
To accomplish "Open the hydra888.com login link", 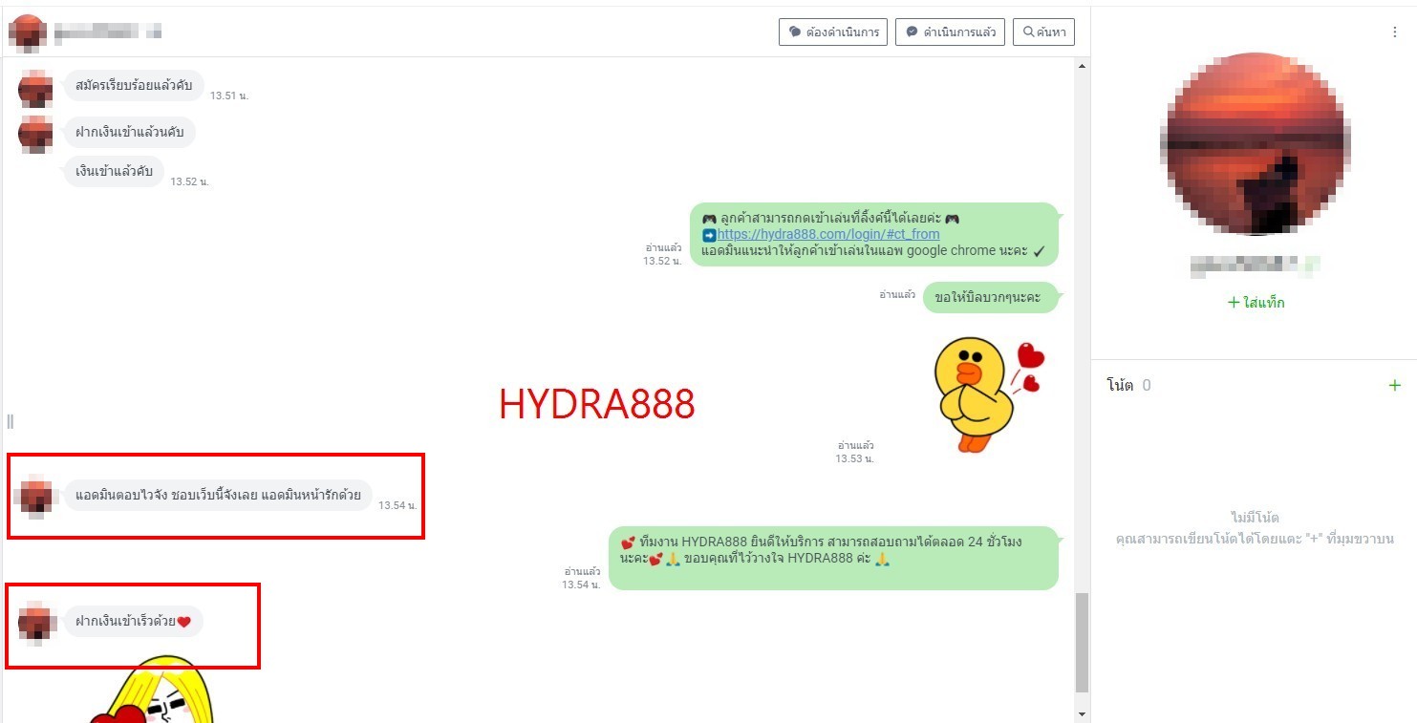I will click(x=827, y=234).
